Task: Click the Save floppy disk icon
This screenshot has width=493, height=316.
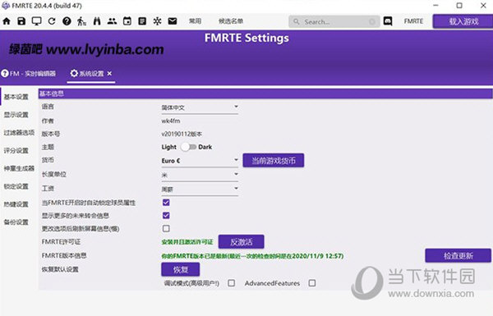Action: coord(21,21)
